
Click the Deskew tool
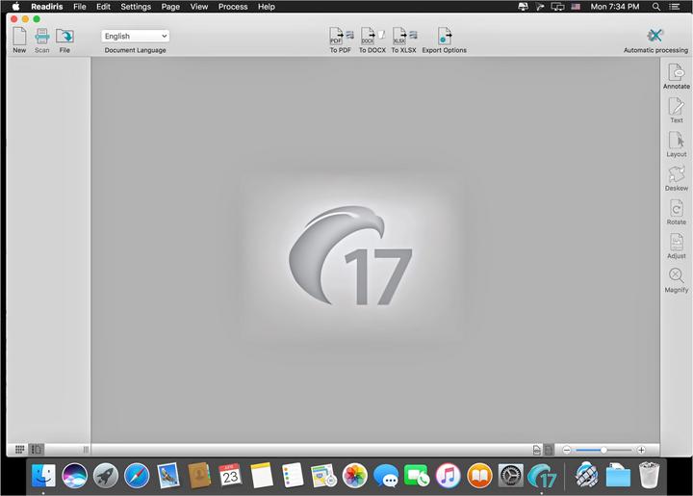click(x=677, y=178)
